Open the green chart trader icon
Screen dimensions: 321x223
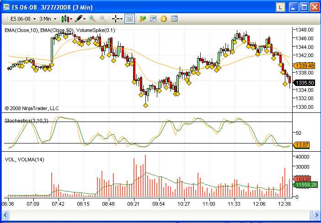point(143,19)
